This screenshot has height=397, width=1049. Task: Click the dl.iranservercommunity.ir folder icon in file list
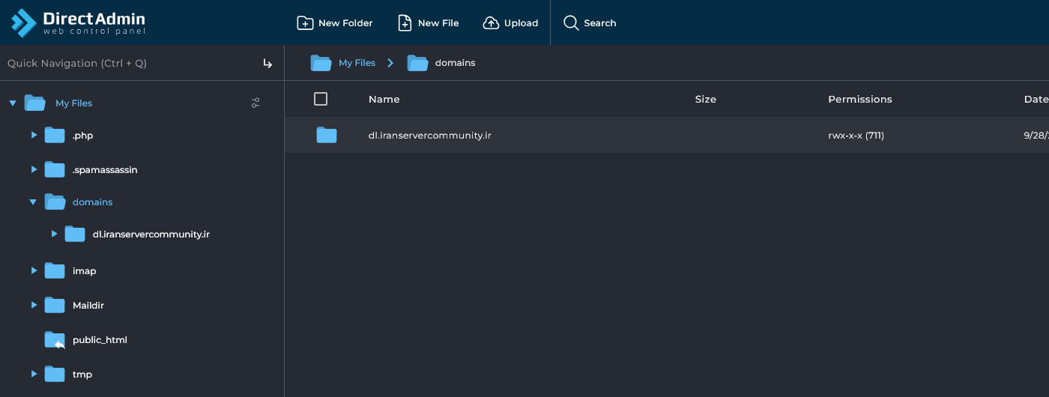(x=327, y=135)
